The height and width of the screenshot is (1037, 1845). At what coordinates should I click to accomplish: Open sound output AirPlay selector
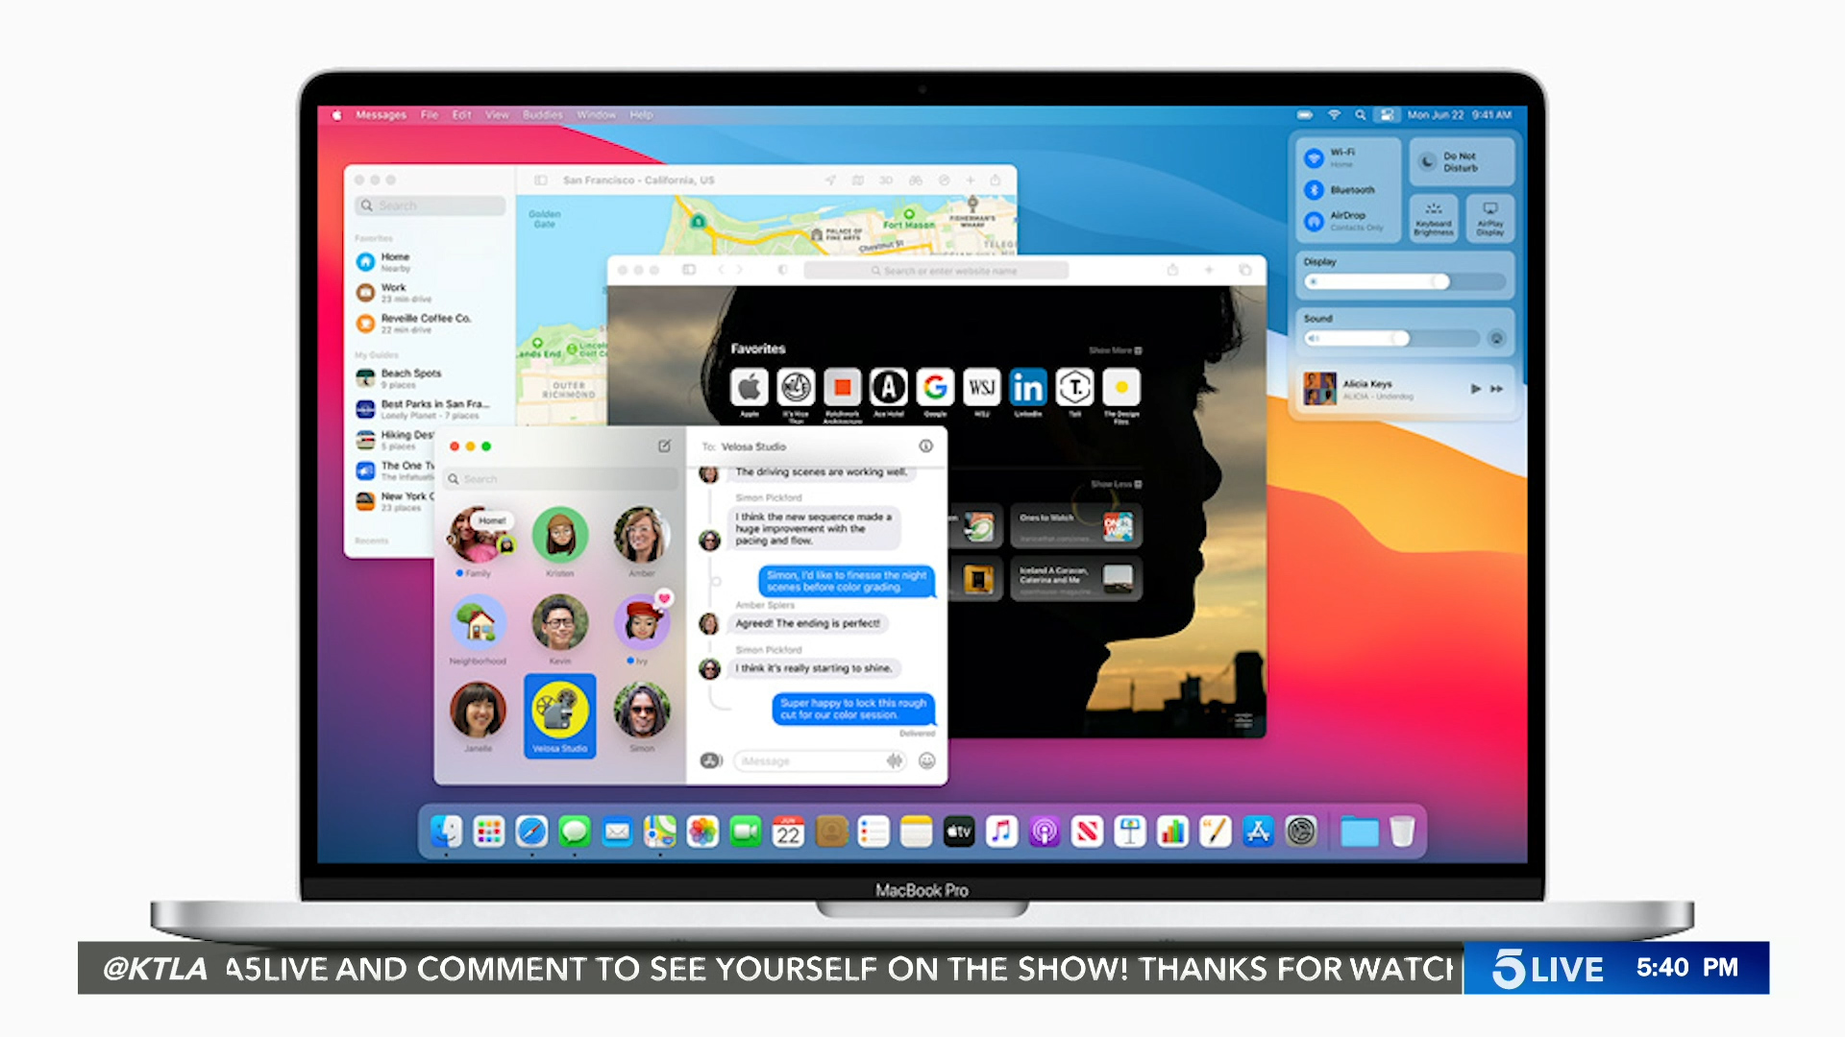pos(1496,338)
